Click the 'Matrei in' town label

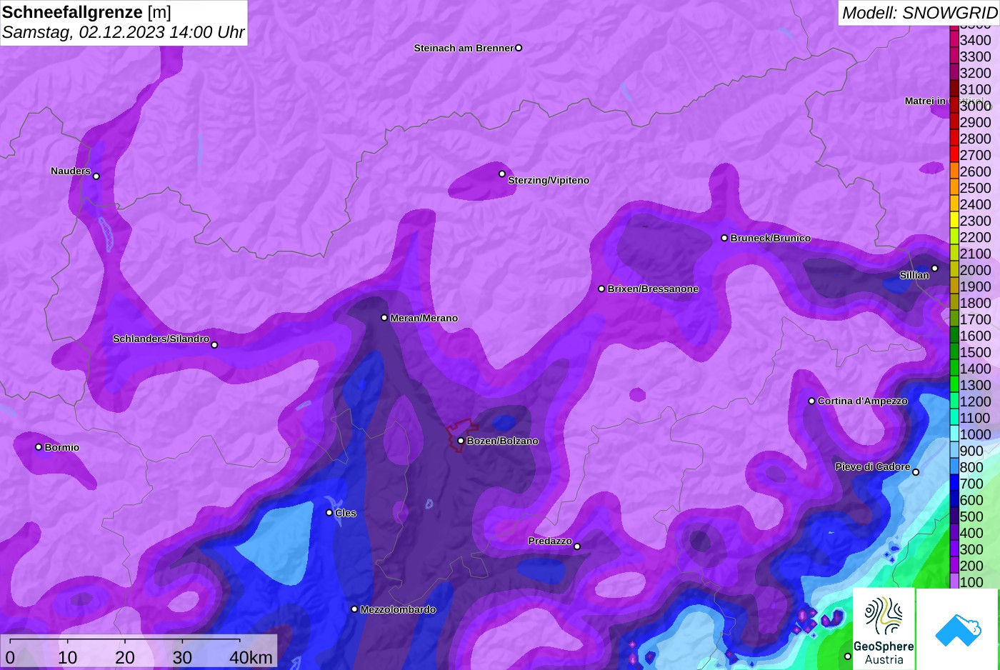926,101
